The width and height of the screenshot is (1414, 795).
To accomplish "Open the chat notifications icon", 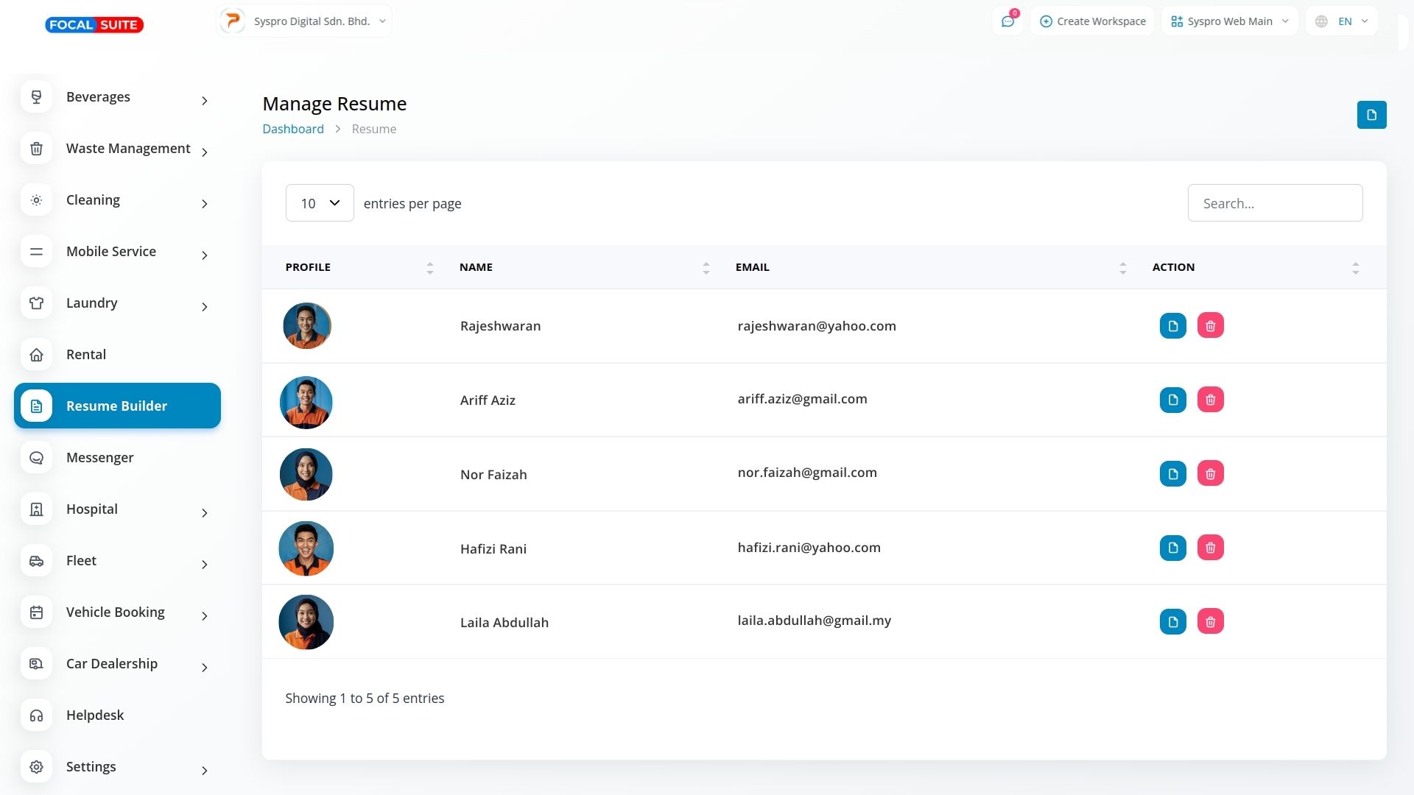I will point(1007,21).
